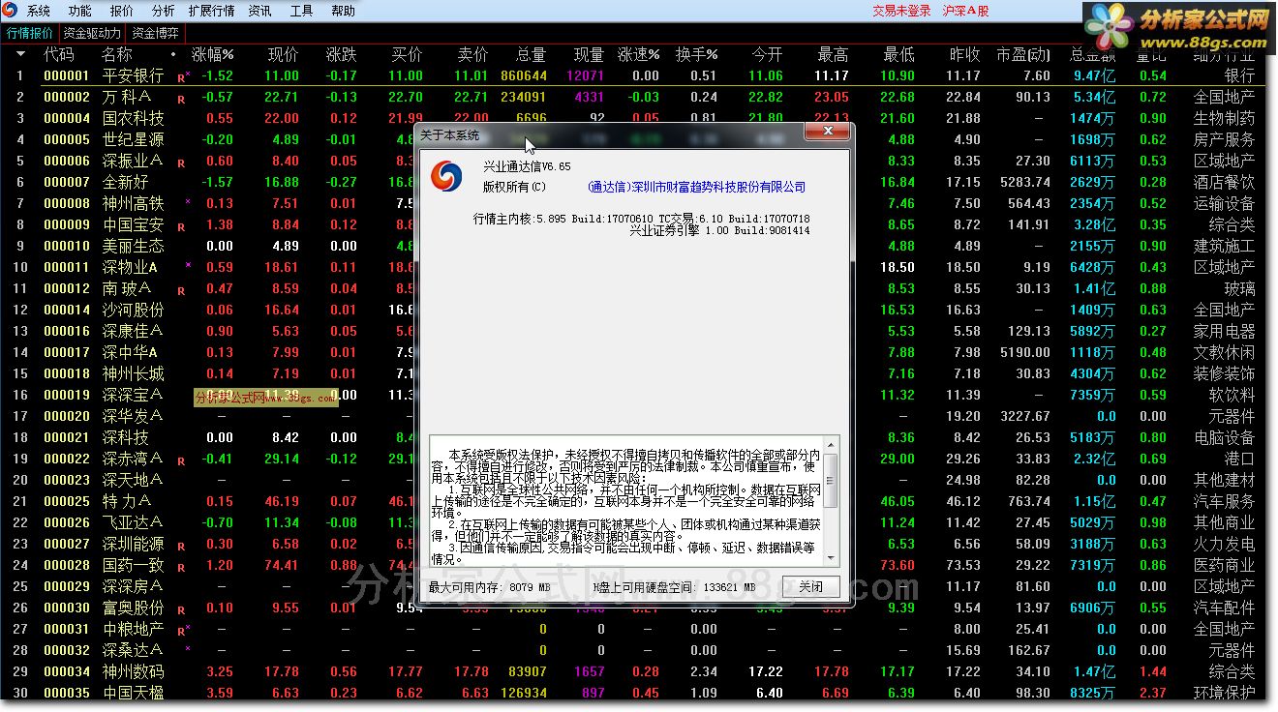Click the R marker in the 万科A row
Image resolution: width=1278 pixels, height=712 pixels.
click(181, 100)
